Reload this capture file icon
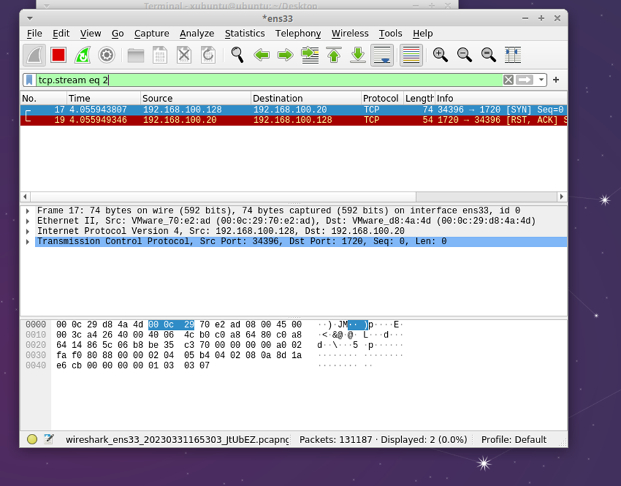 click(x=208, y=55)
